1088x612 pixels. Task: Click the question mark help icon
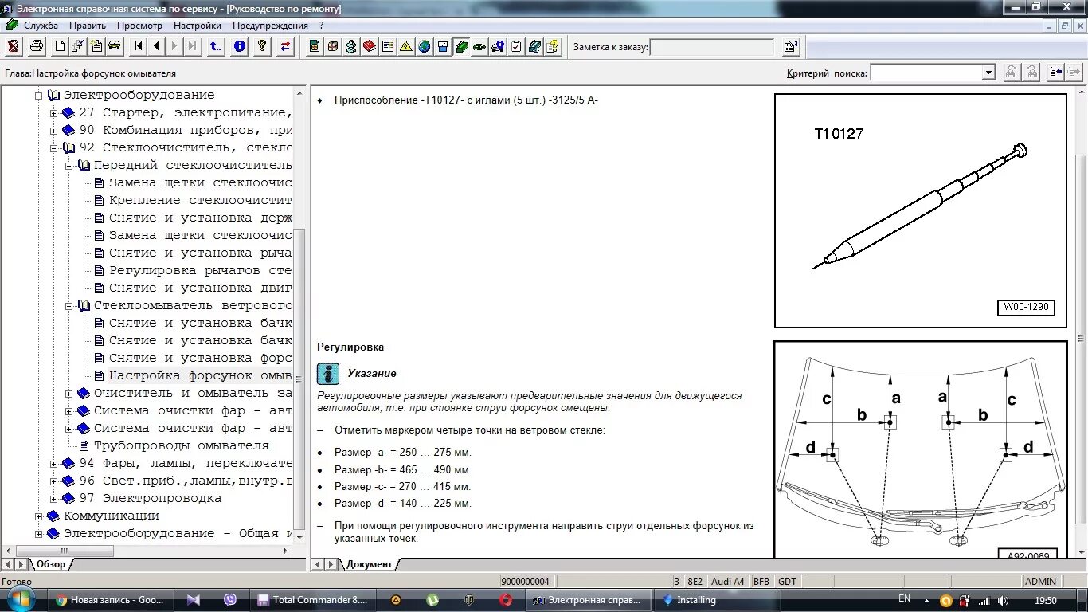[262, 46]
